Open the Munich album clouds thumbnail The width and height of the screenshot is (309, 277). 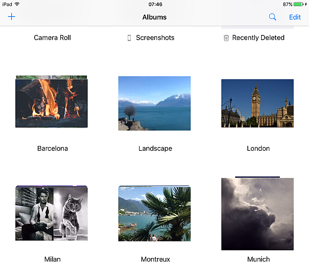(x=257, y=214)
